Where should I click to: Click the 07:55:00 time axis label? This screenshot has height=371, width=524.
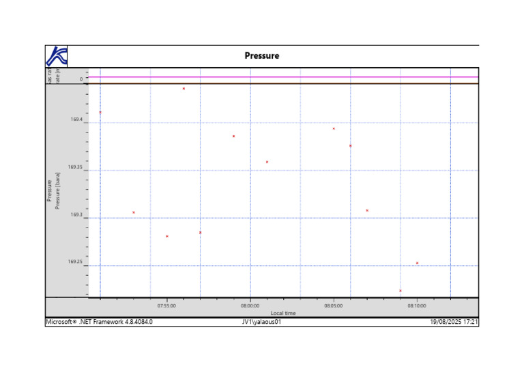pos(166,306)
